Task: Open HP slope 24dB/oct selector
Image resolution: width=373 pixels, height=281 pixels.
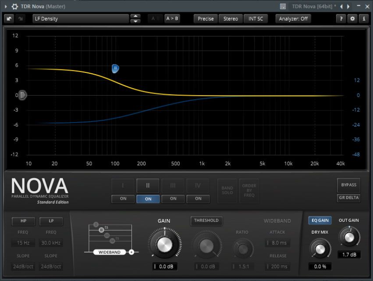Action: 23,267
